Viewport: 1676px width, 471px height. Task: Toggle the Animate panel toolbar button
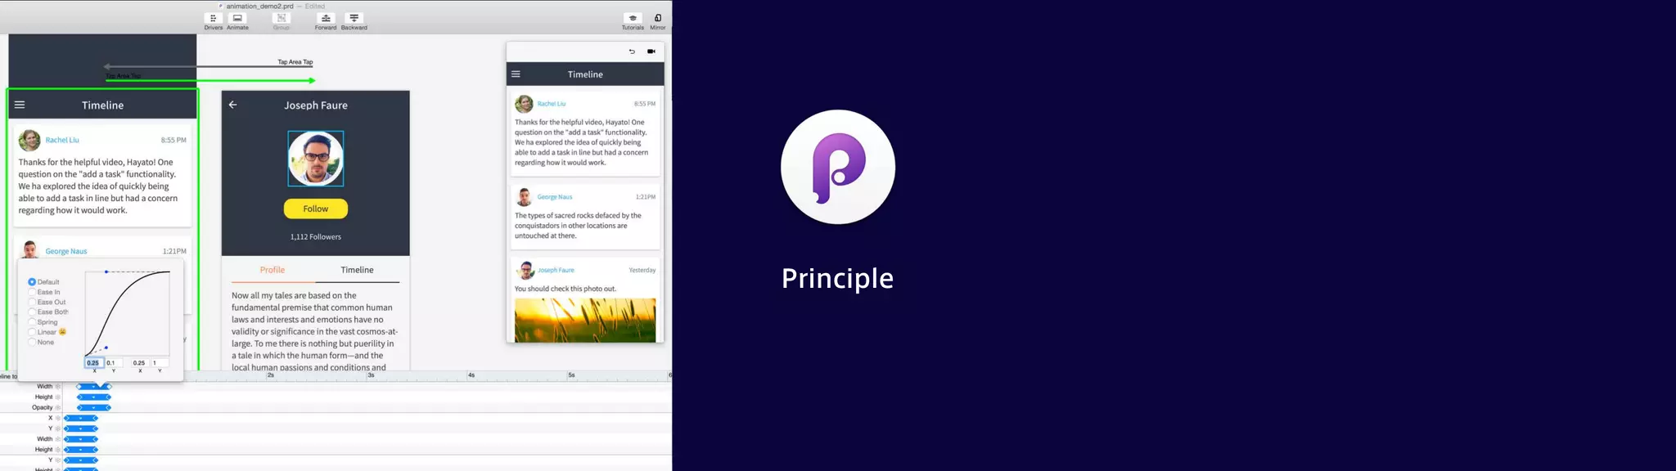coord(237,21)
